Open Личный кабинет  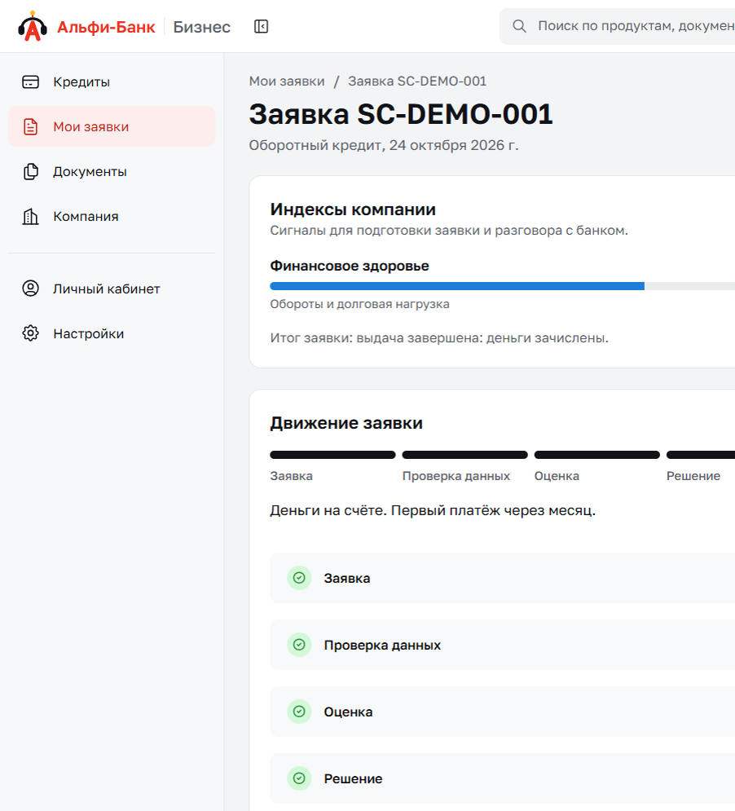(112, 289)
